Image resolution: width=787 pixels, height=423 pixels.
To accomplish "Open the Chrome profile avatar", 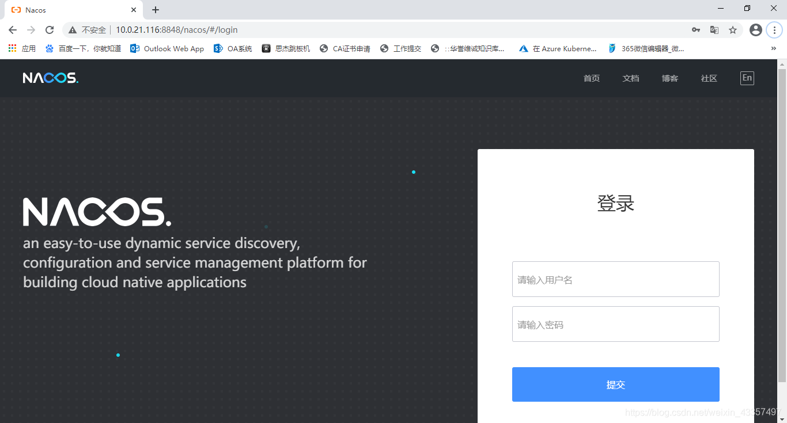I will tap(756, 30).
